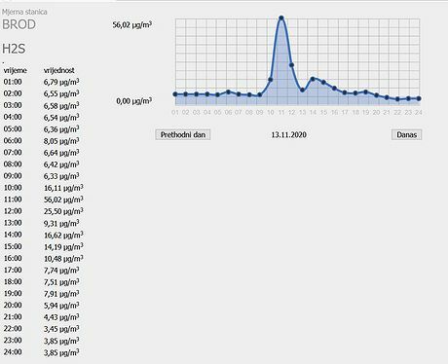Click the BROD station name heading
The image size is (448, 364).
[x=19, y=24]
